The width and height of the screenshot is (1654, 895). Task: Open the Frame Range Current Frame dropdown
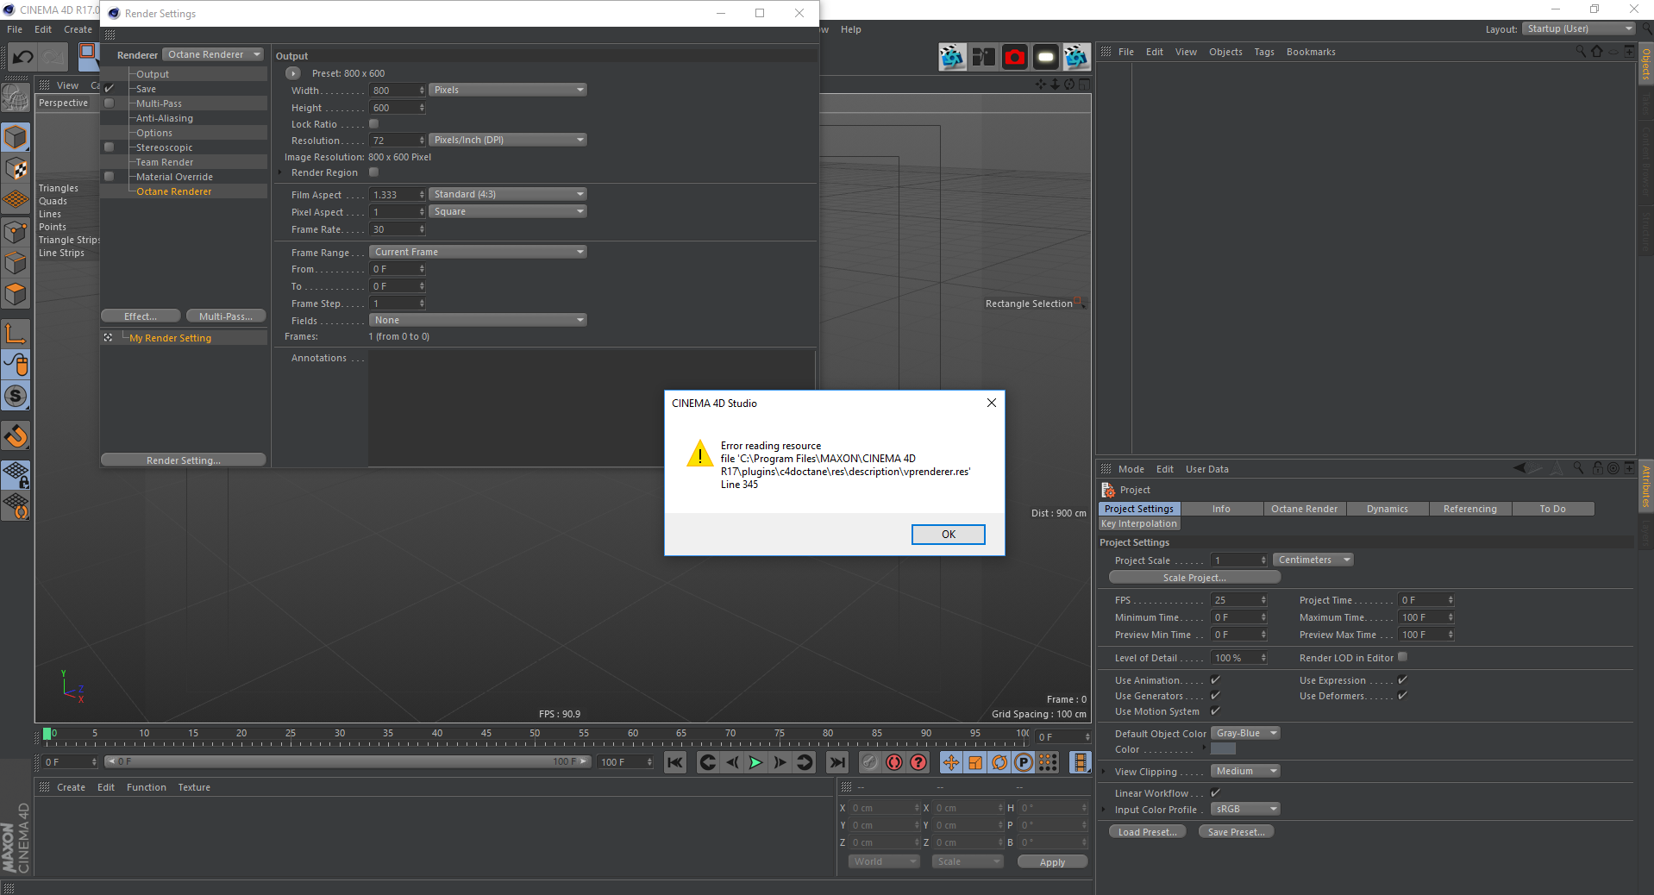pyautogui.click(x=478, y=252)
